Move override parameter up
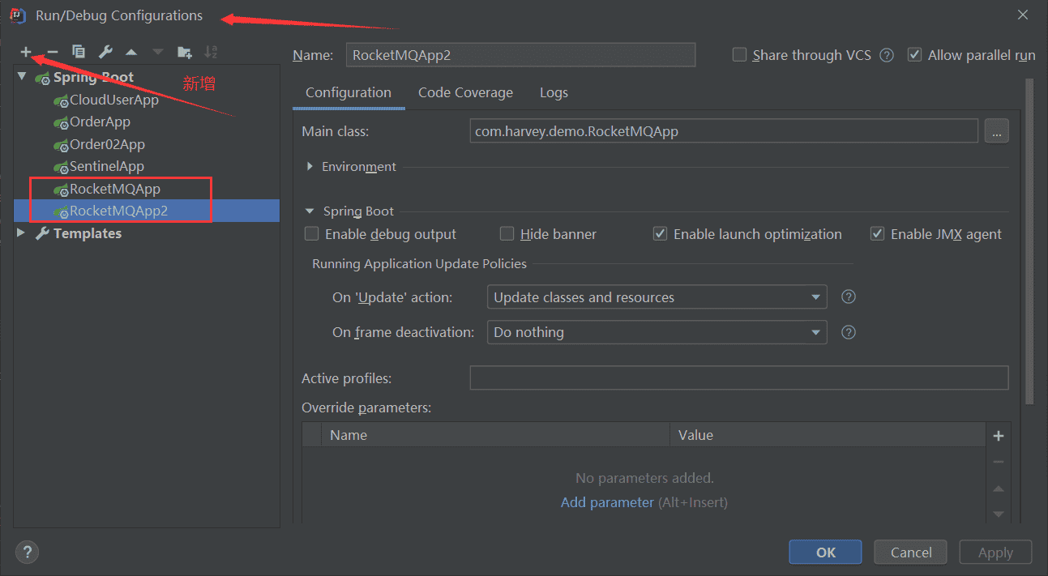This screenshot has height=576, width=1048. [x=999, y=489]
